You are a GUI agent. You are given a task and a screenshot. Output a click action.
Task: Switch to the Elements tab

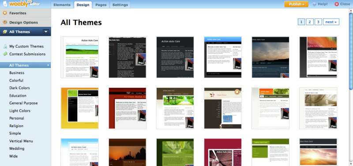tap(62, 5)
